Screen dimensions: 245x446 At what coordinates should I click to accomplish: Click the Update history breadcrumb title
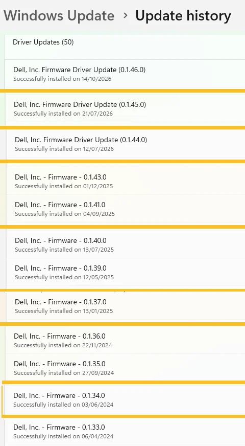click(x=183, y=16)
